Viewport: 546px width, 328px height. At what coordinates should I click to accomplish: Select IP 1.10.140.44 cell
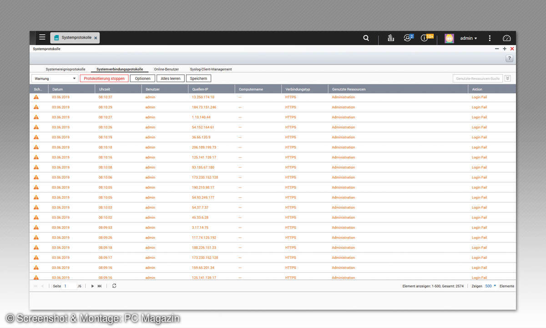[x=201, y=117]
